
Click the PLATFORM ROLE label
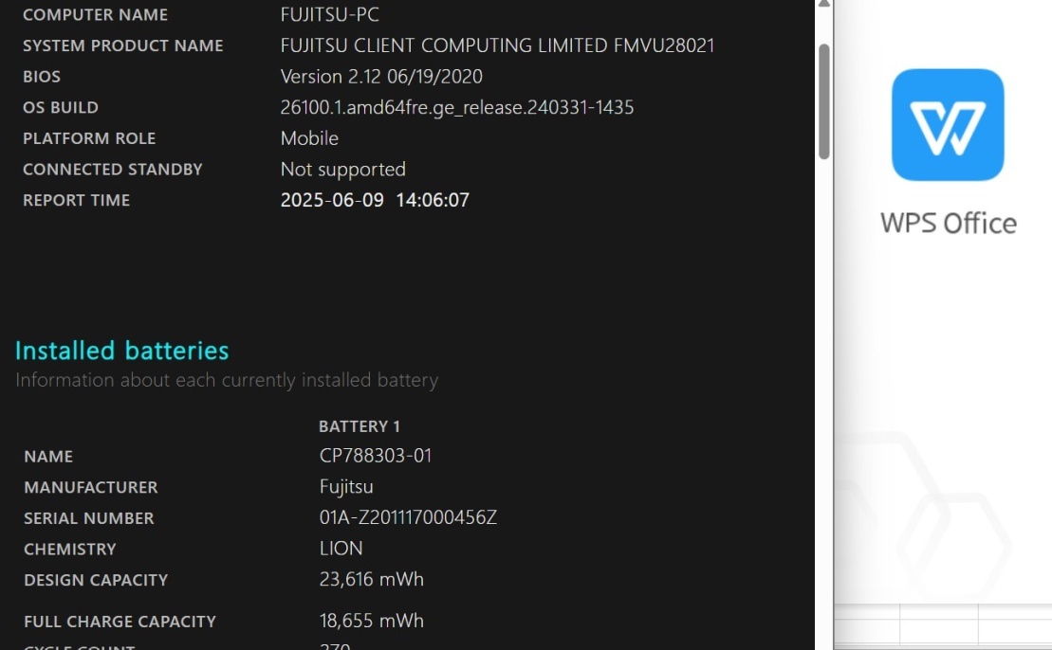(89, 138)
